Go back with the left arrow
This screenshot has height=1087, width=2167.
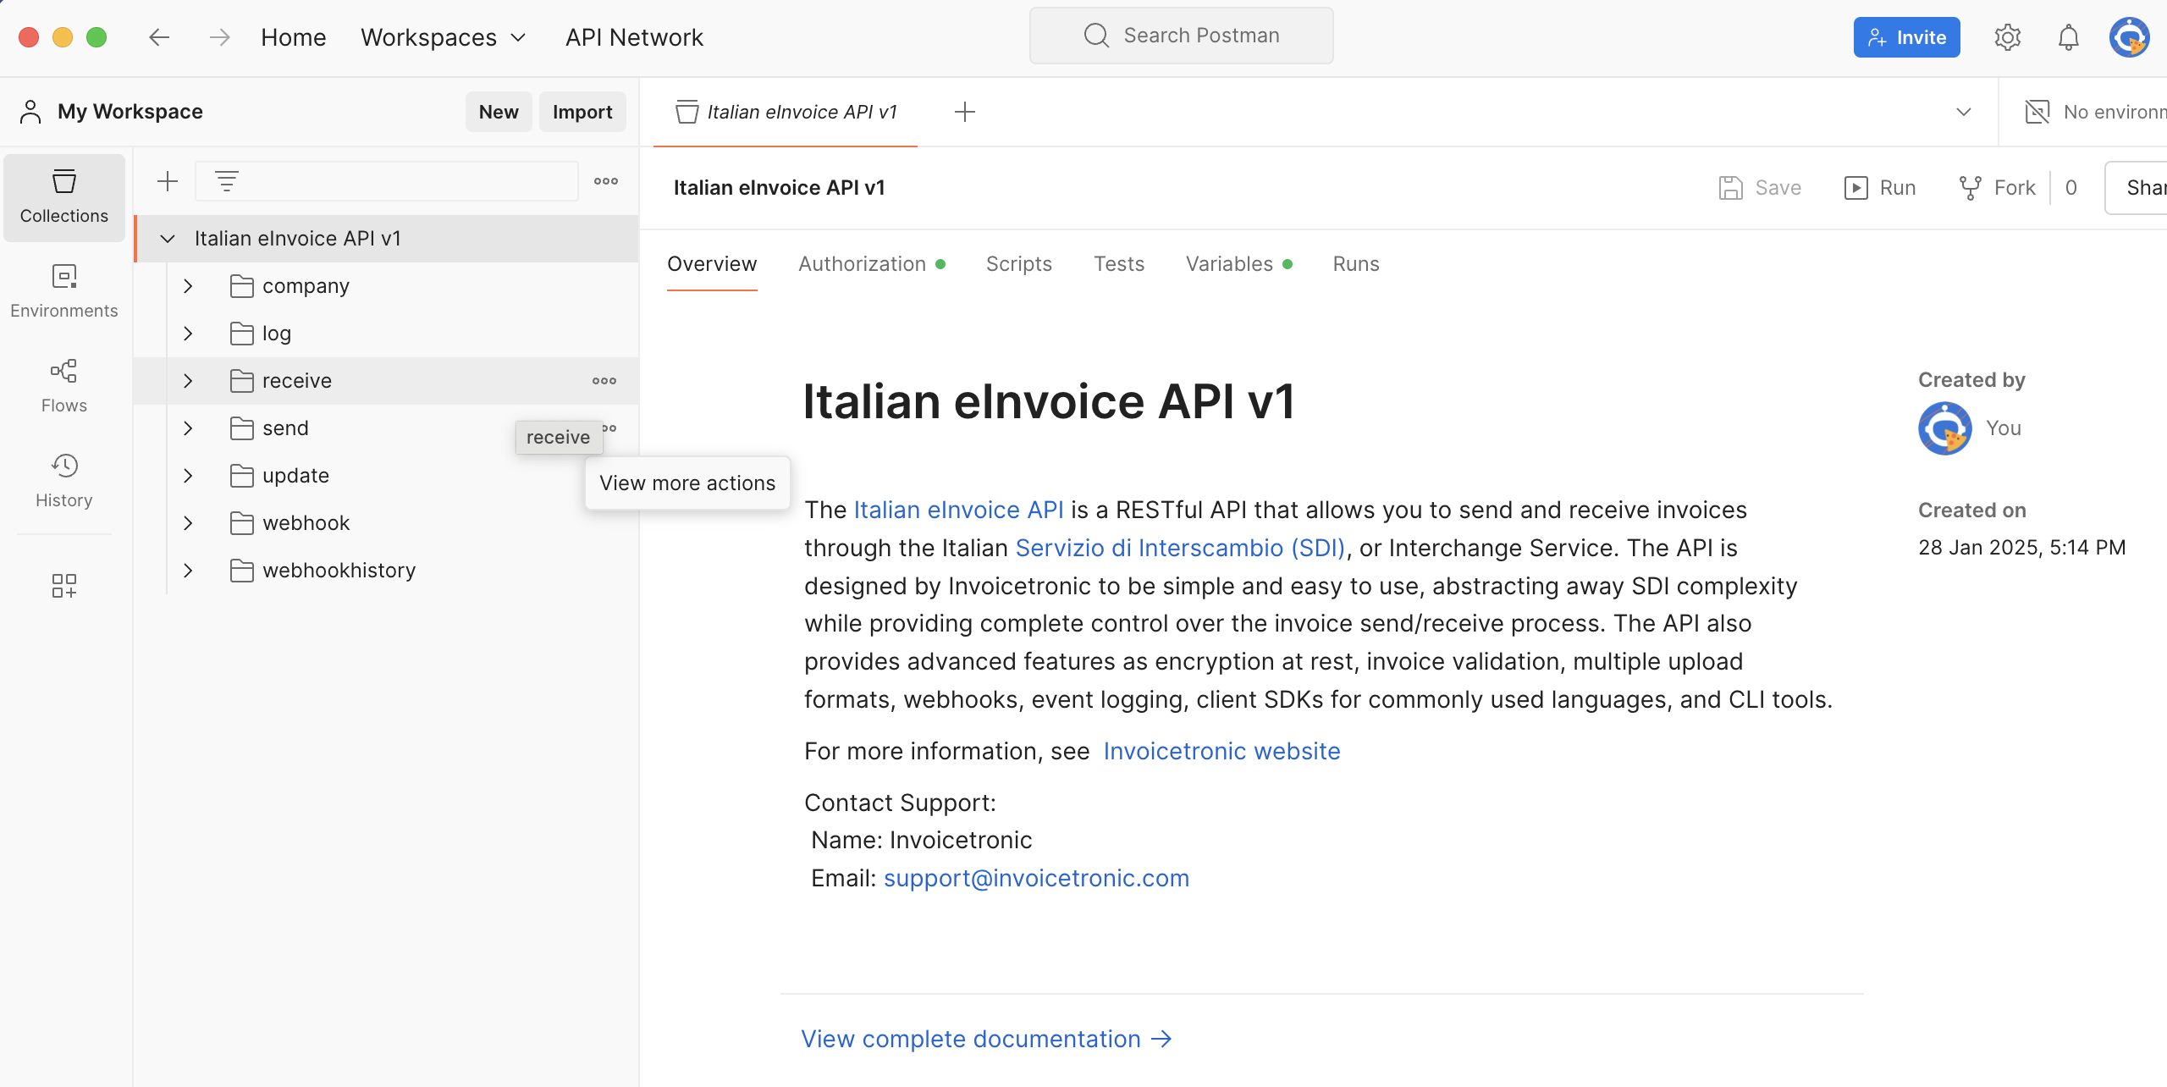(x=159, y=37)
